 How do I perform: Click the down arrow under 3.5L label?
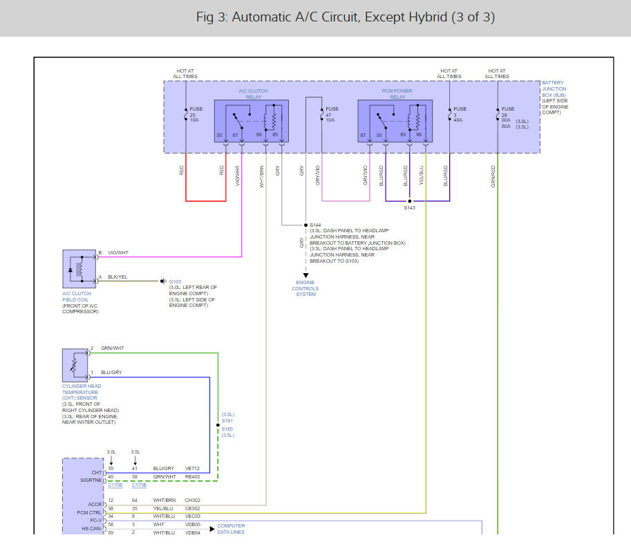[135, 460]
